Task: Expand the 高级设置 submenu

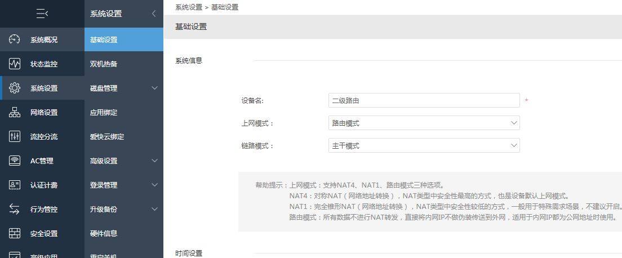Action: coord(154,161)
